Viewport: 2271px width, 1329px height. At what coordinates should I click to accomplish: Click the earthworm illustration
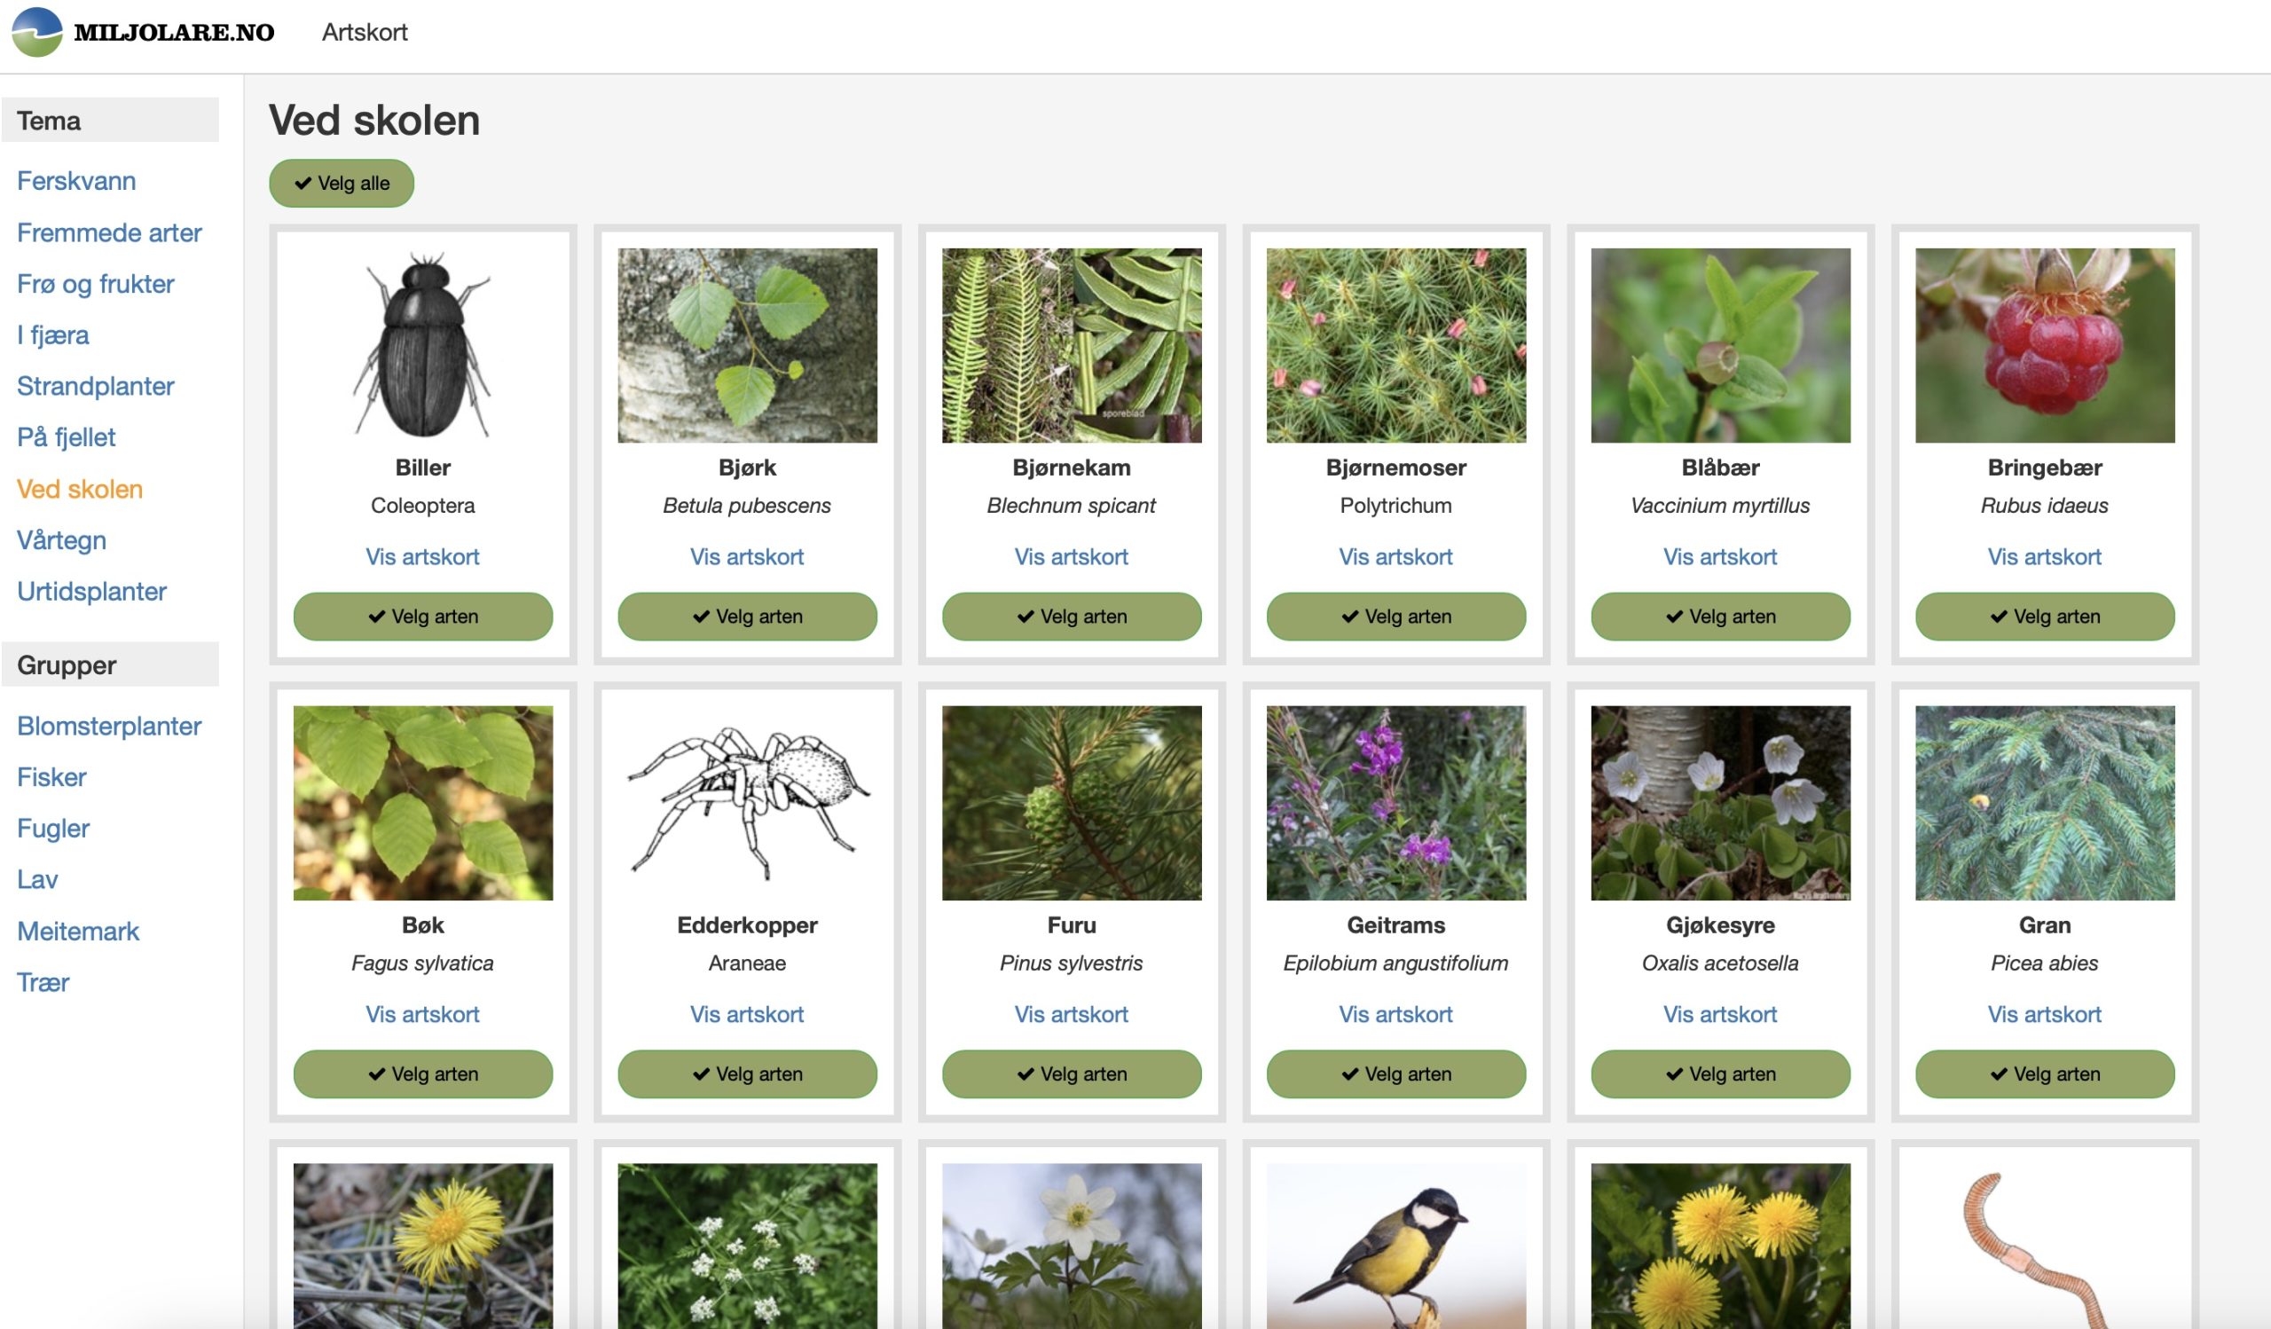(2045, 1246)
